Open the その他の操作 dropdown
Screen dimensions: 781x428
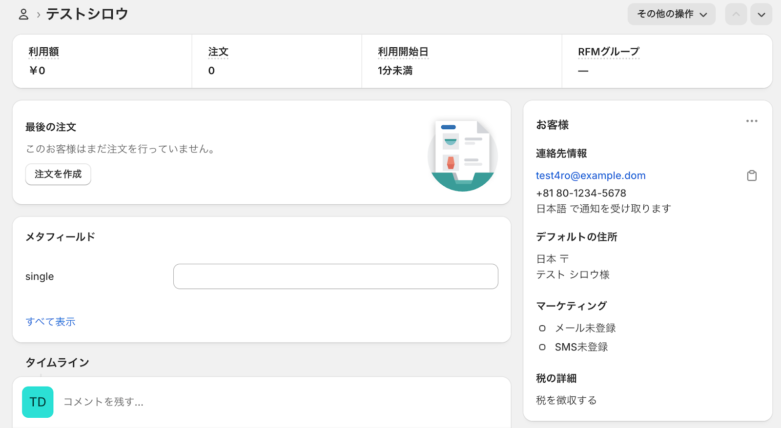(671, 14)
